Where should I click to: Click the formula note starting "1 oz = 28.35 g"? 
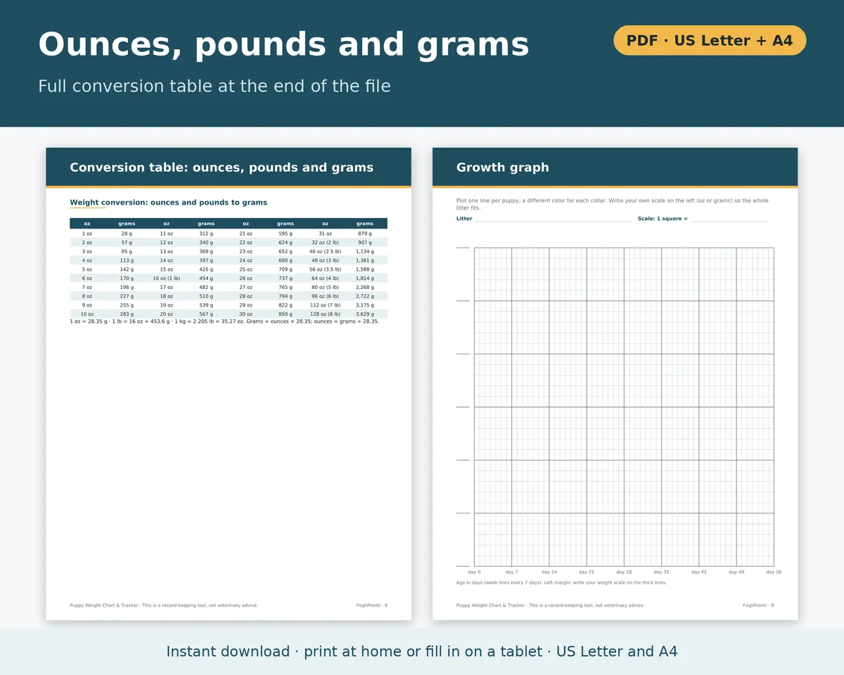click(x=224, y=321)
